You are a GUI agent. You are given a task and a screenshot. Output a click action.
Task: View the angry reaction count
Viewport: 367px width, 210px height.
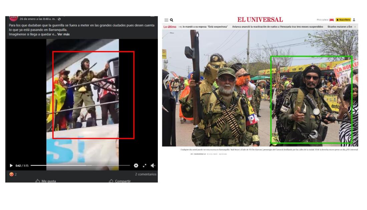pyautogui.click(x=13, y=174)
